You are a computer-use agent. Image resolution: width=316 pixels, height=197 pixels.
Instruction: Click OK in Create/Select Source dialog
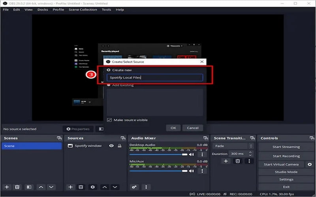point(173,128)
